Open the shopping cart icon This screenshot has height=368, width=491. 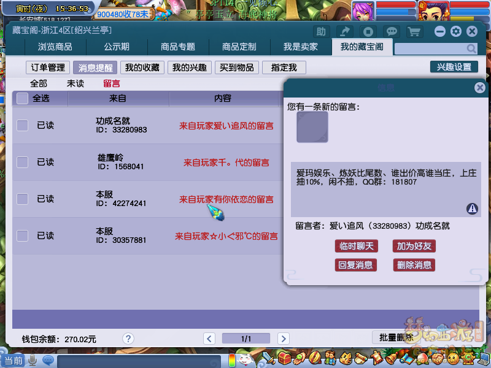pyautogui.click(x=415, y=31)
